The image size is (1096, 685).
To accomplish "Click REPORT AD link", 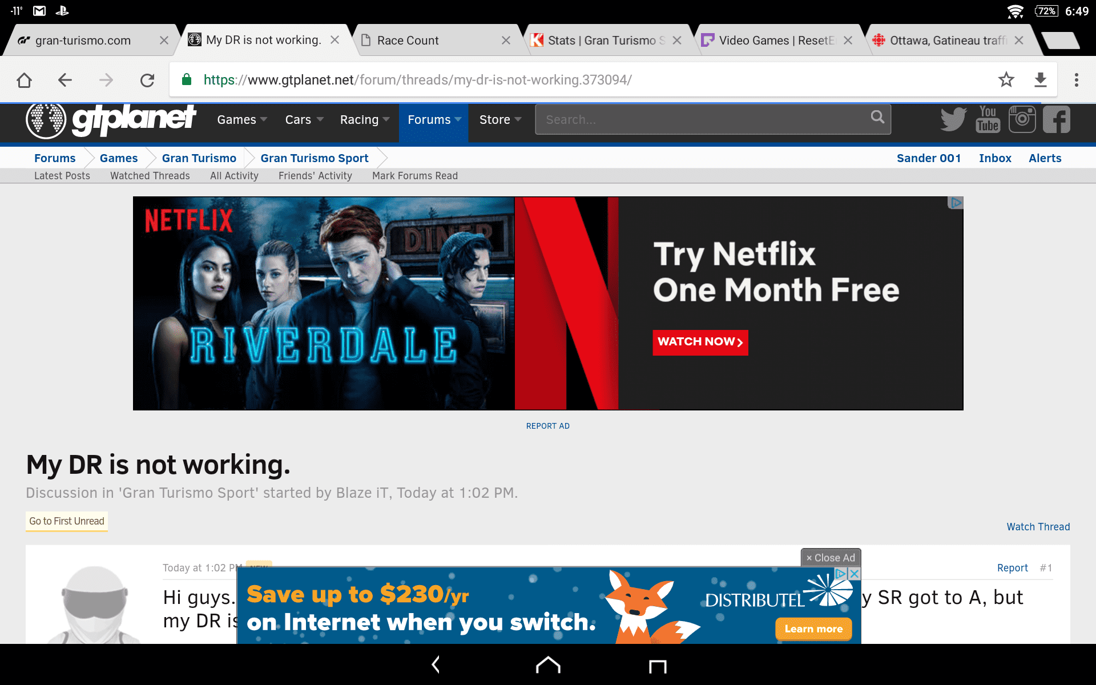I will point(548,426).
